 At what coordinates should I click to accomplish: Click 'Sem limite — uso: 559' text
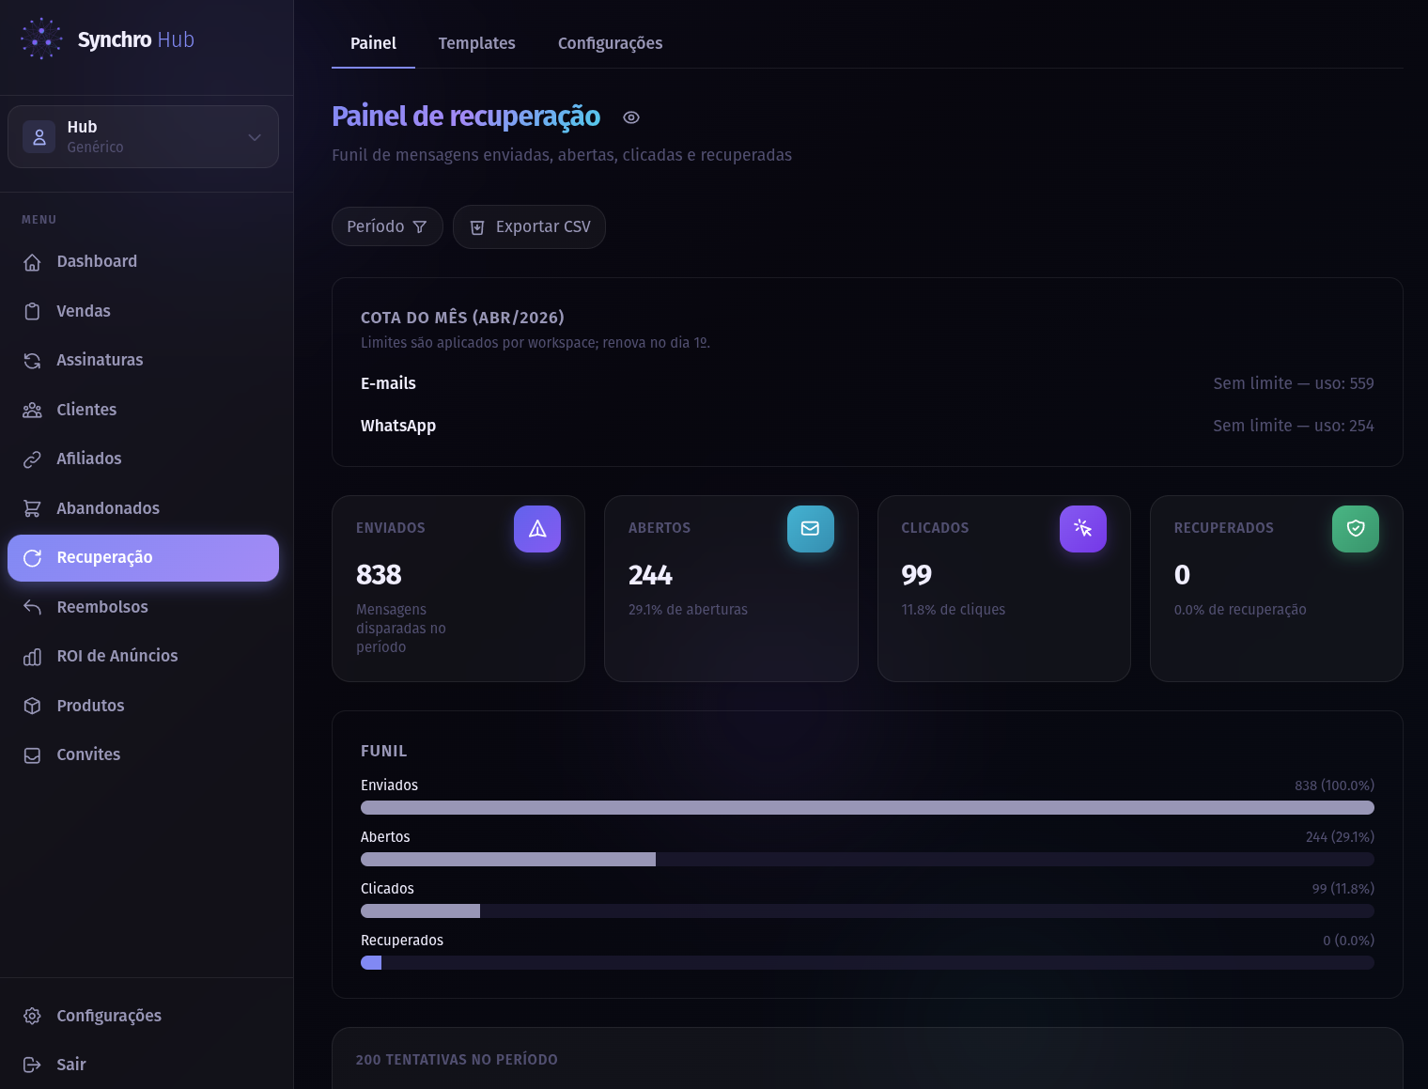point(1294,383)
